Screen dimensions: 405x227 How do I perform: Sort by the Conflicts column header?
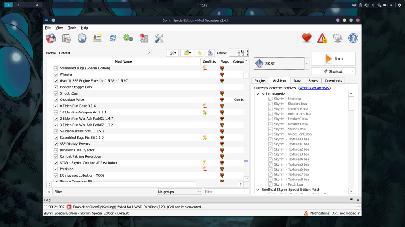click(209, 62)
